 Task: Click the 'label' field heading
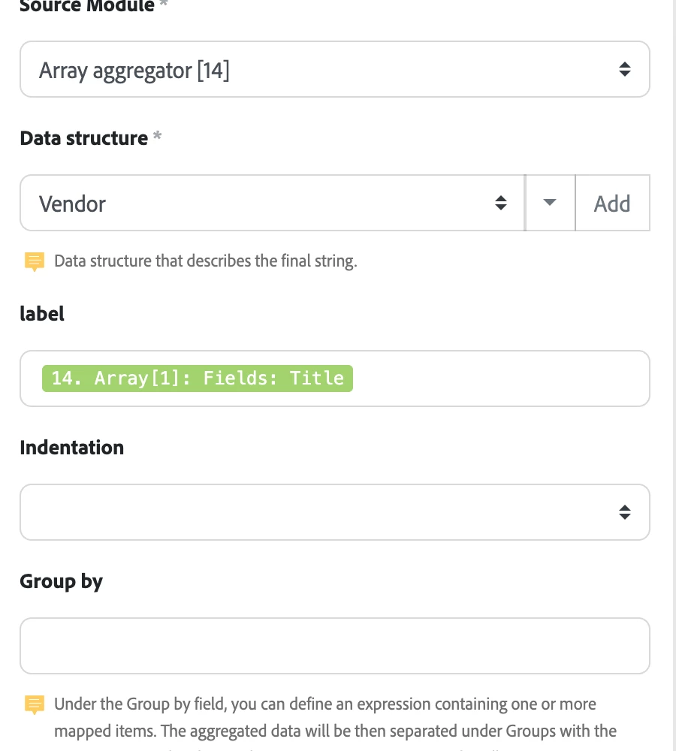click(42, 313)
